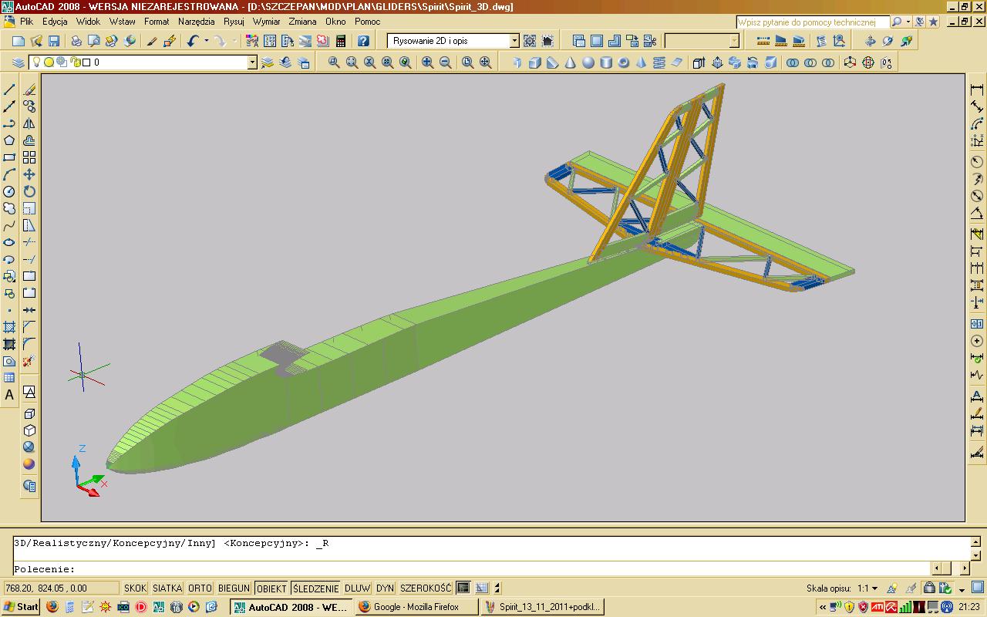This screenshot has height=617, width=987.
Task: Toggle ORTO mode in status bar
Action: (x=200, y=588)
